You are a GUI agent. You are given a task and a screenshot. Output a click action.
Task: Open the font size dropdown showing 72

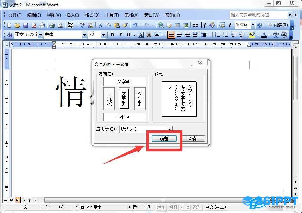(103, 35)
